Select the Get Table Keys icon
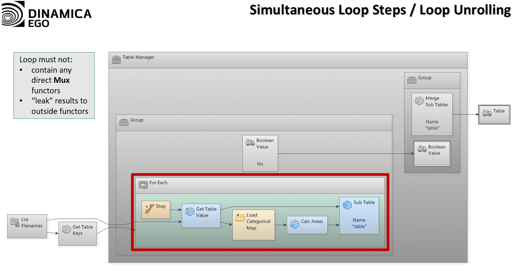Image resolution: width=514 pixels, height=271 pixels. click(66, 229)
